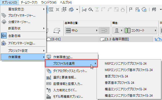Click the grayed house roof toolbar icon
This screenshot has height=100, width=162.
pyautogui.click(x=123, y=9)
